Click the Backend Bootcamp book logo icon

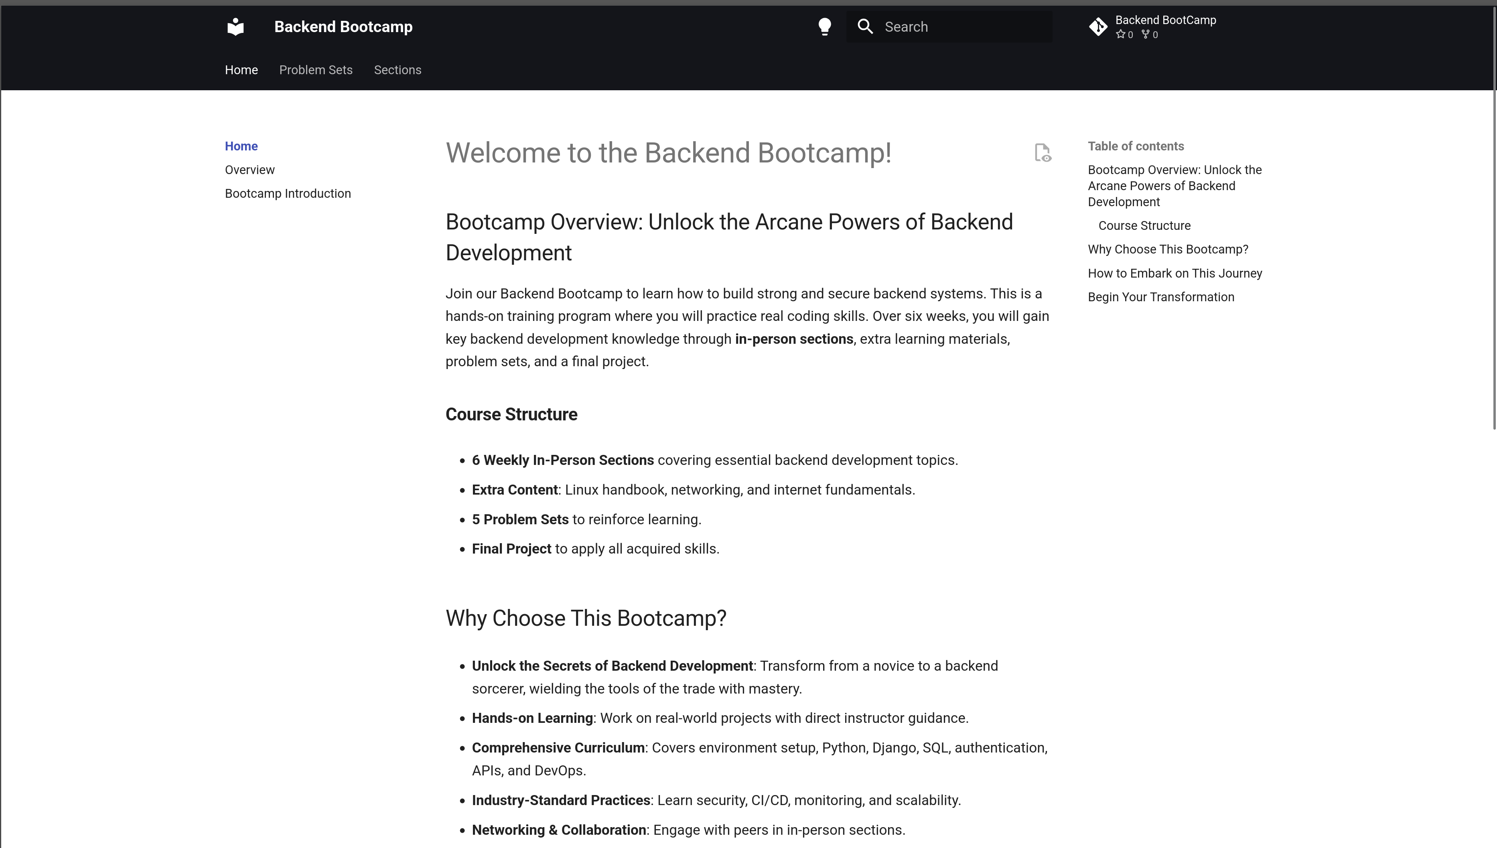[235, 26]
